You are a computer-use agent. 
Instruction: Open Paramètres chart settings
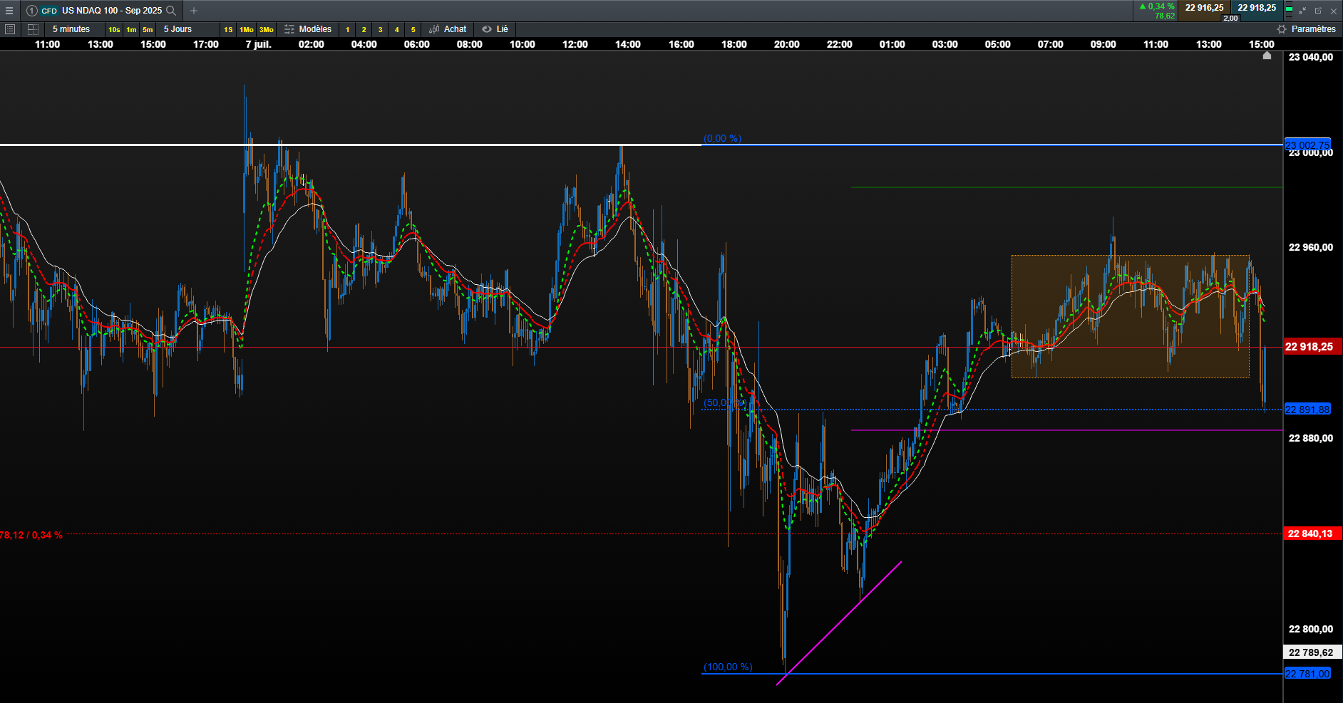coord(1307,29)
